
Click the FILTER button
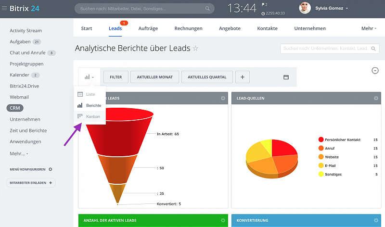116,77
